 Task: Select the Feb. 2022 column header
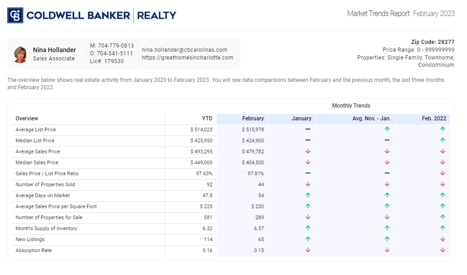pos(434,118)
